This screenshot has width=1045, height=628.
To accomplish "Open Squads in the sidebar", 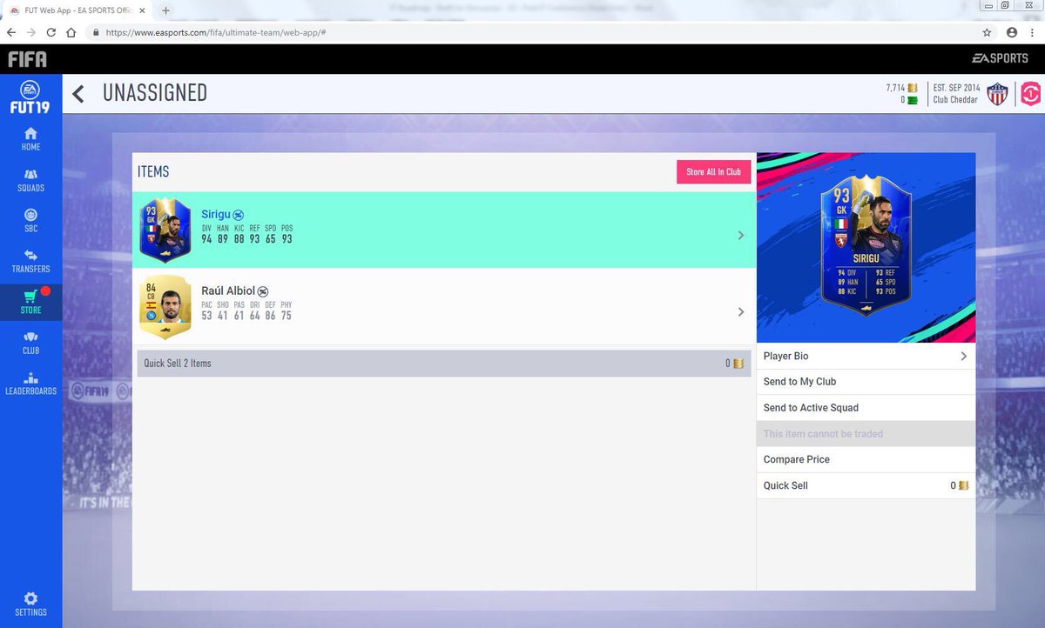I will click(30, 180).
